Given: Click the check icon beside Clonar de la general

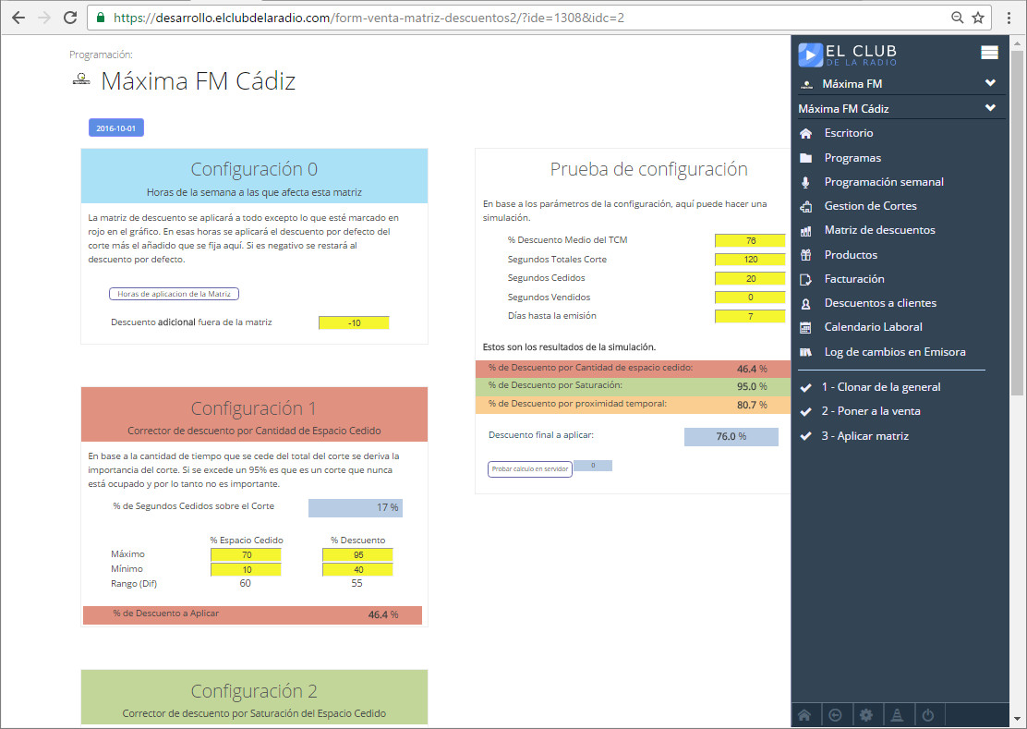Looking at the screenshot, I should pos(805,388).
